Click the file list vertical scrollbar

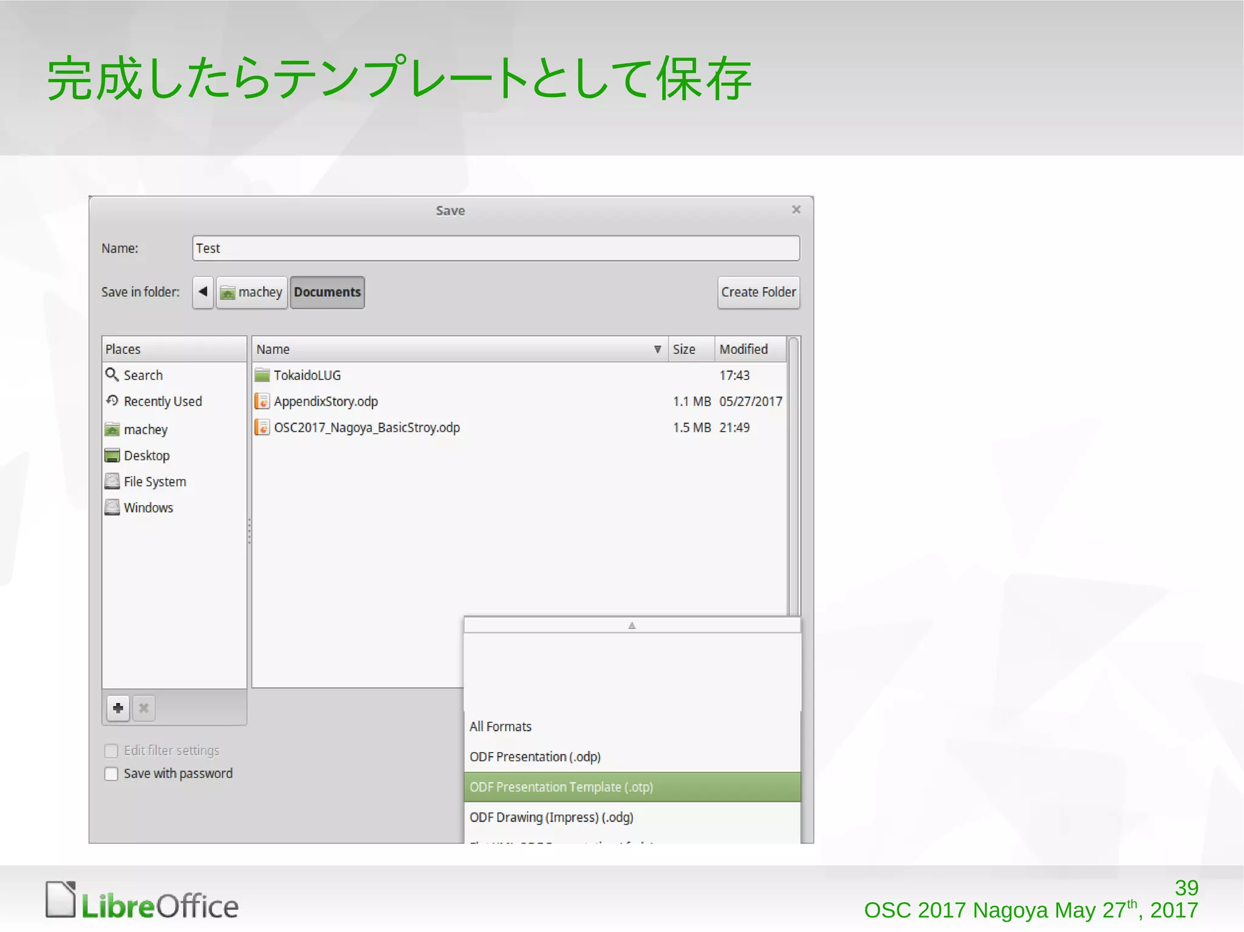tap(793, 477)
